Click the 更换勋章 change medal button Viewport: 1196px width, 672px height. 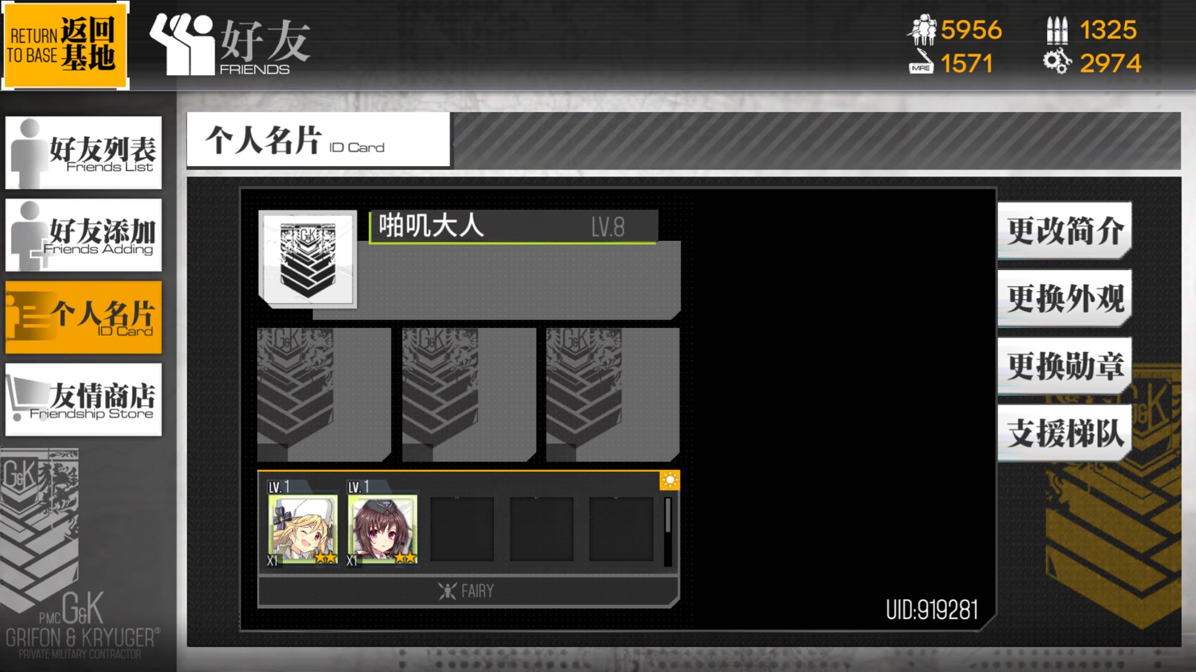coord(1064,366)
